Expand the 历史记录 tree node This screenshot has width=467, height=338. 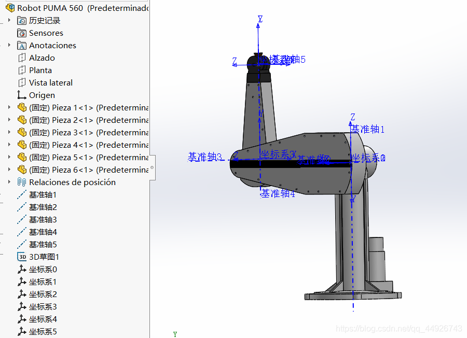coord(9,20)
